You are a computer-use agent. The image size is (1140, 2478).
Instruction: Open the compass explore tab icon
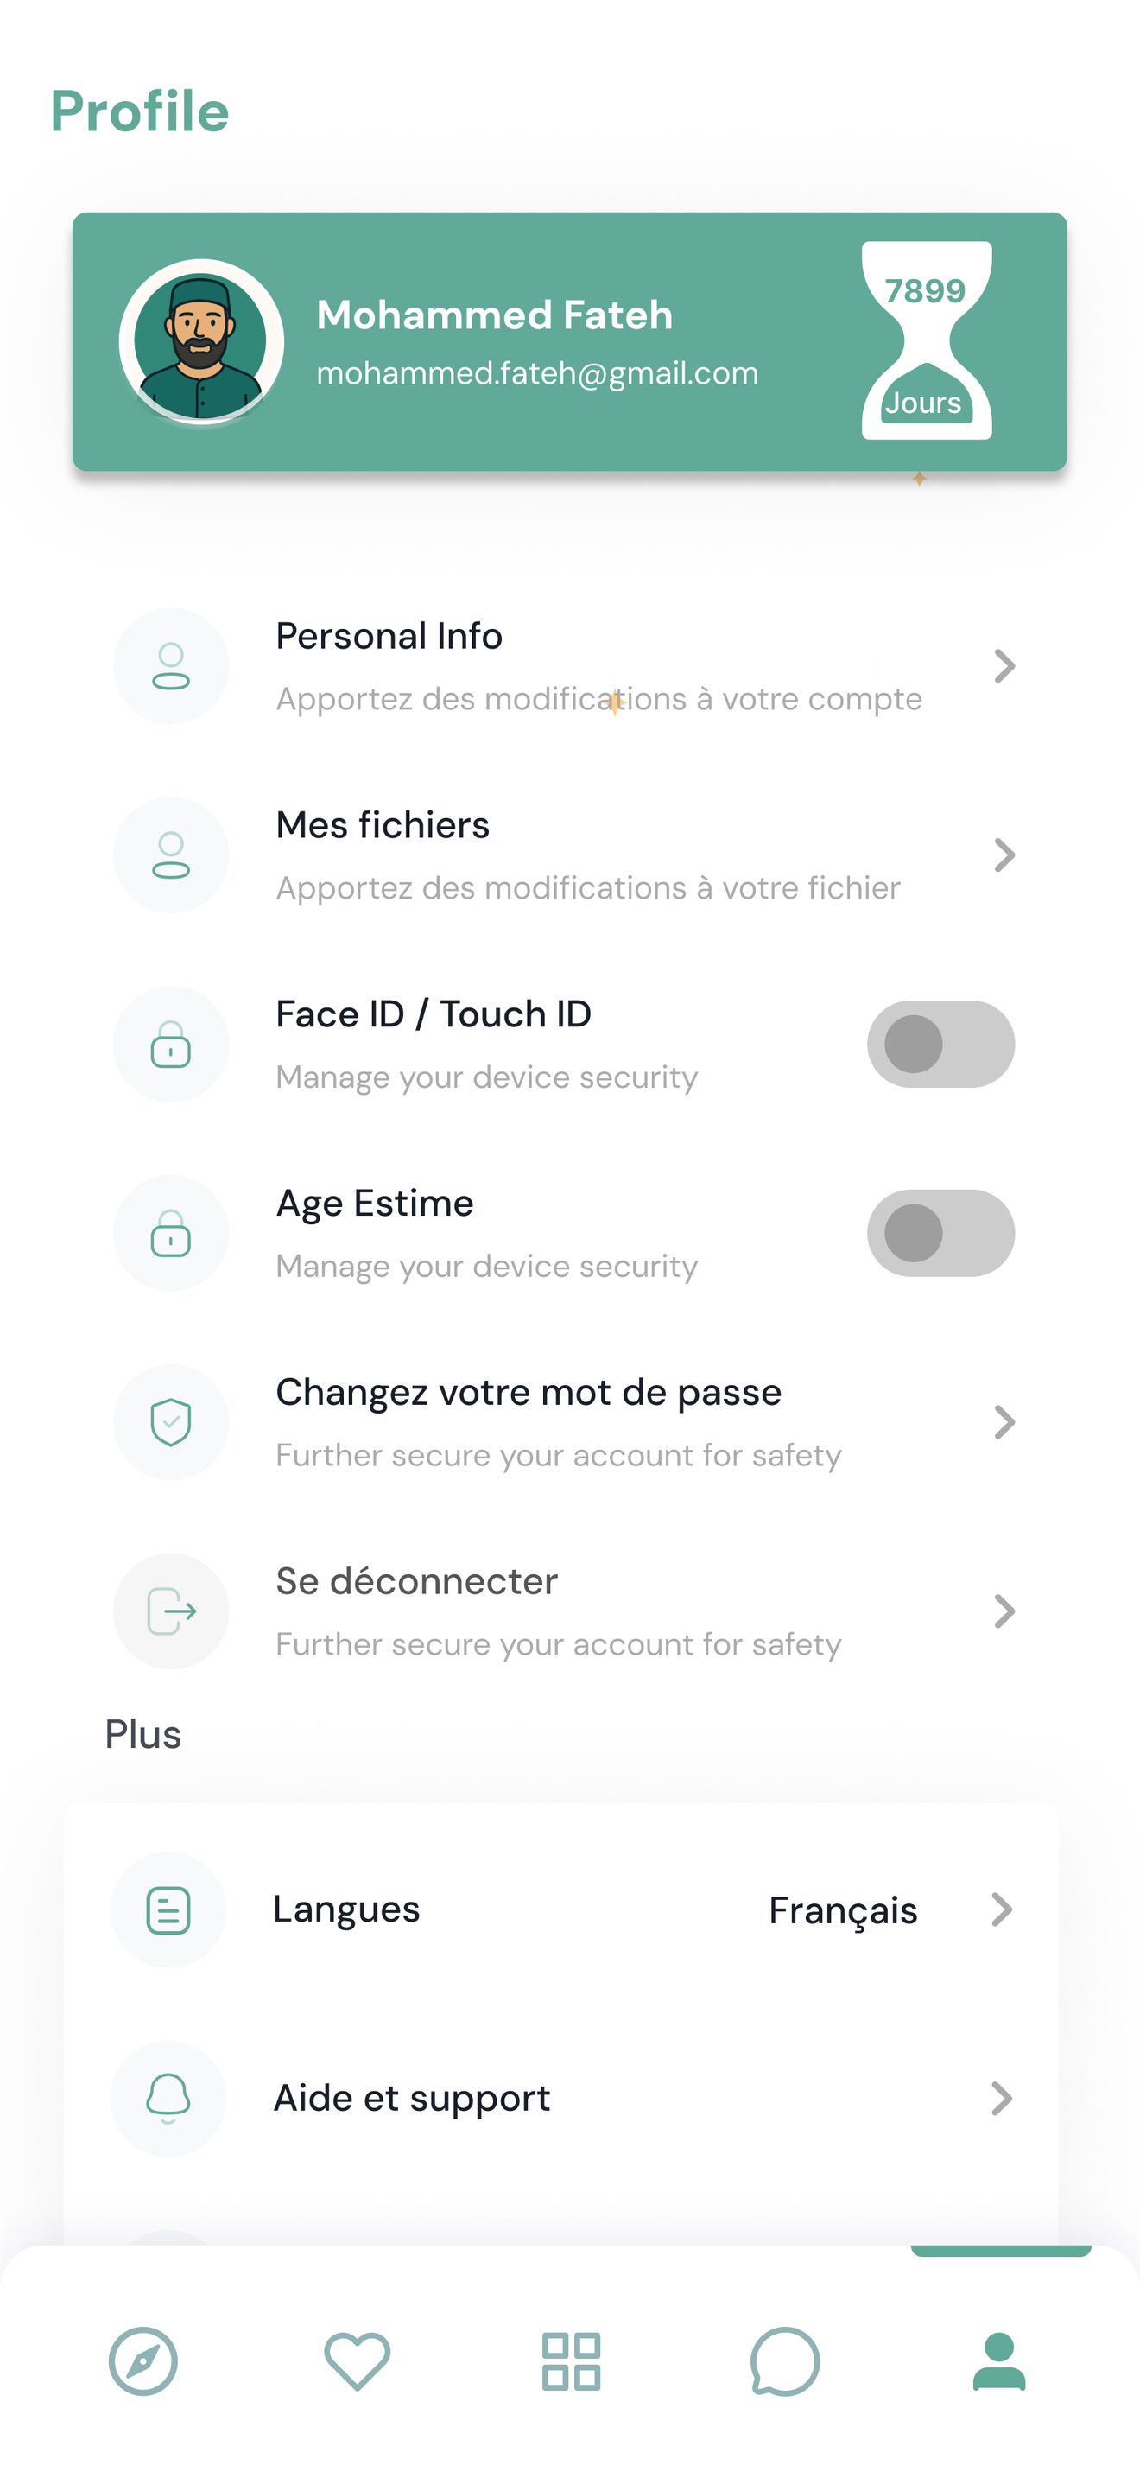click(143, 2361)
